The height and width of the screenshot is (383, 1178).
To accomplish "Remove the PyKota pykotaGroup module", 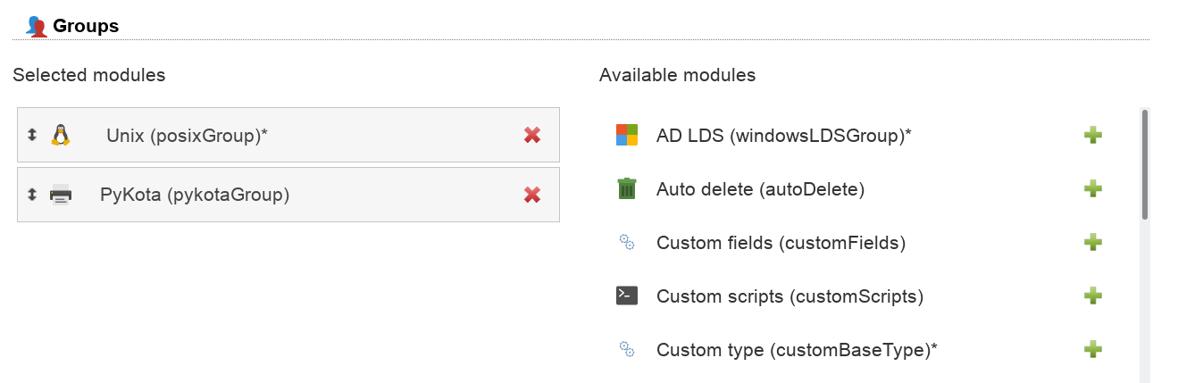I will coord(532,195).
